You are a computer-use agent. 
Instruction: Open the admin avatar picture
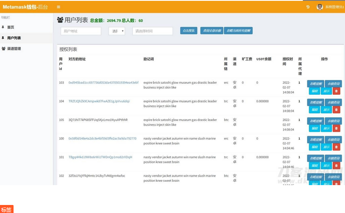point(320,7)
